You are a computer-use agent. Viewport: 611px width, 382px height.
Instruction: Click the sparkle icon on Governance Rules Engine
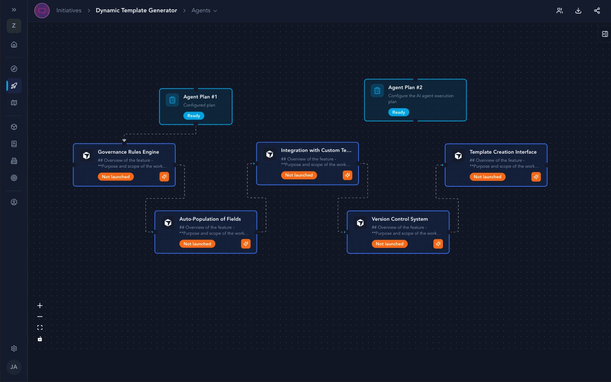click(164, 177)
